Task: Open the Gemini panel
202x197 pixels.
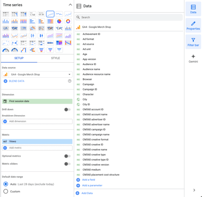Action: 193,59
